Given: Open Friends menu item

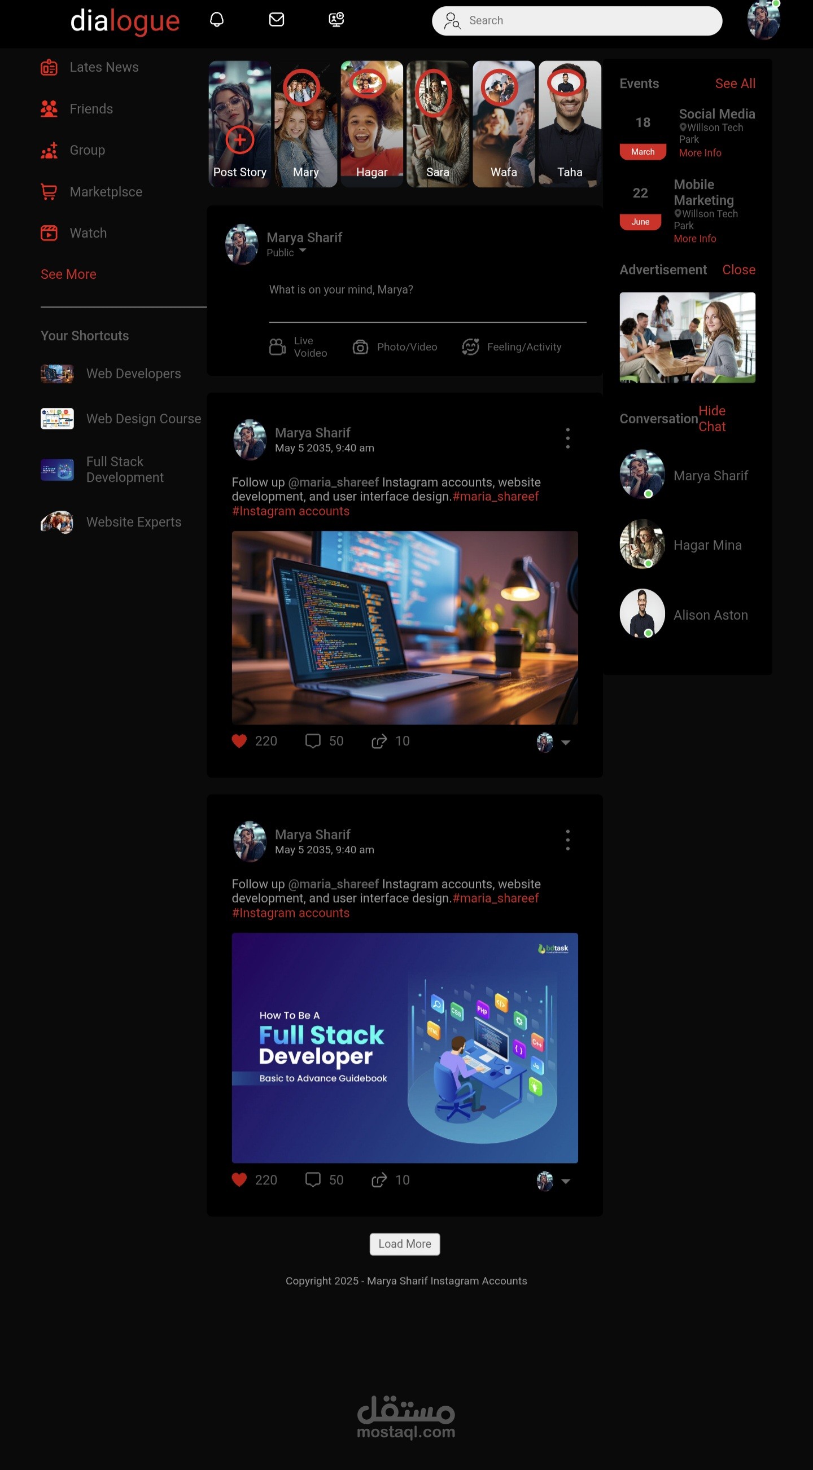Looking at the screenshot, I should tap(91, 108).
